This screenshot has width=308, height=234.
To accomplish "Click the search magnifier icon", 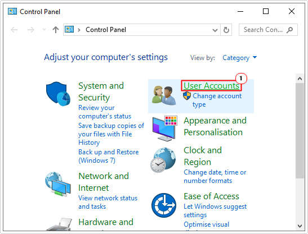I will [x=289, y=30].
